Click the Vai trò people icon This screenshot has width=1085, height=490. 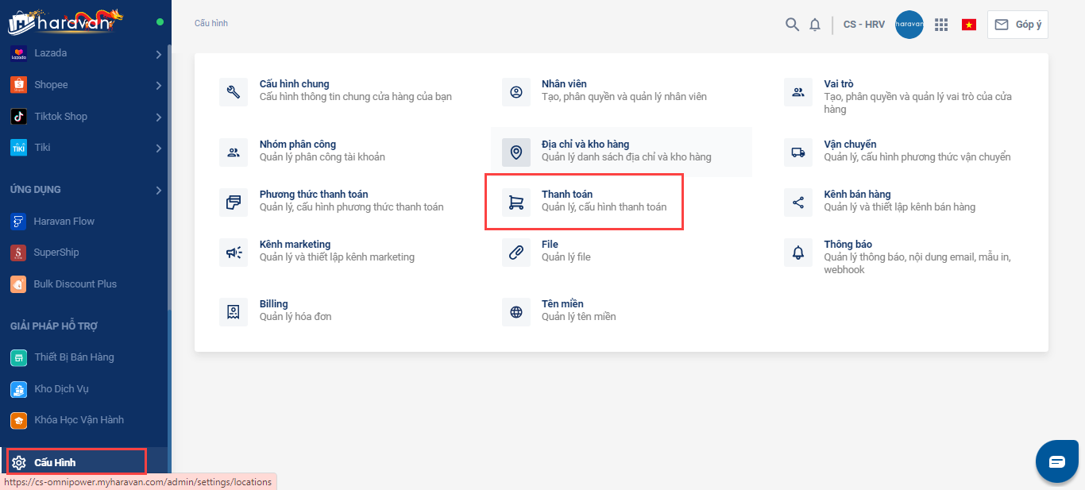pos(798,92)
